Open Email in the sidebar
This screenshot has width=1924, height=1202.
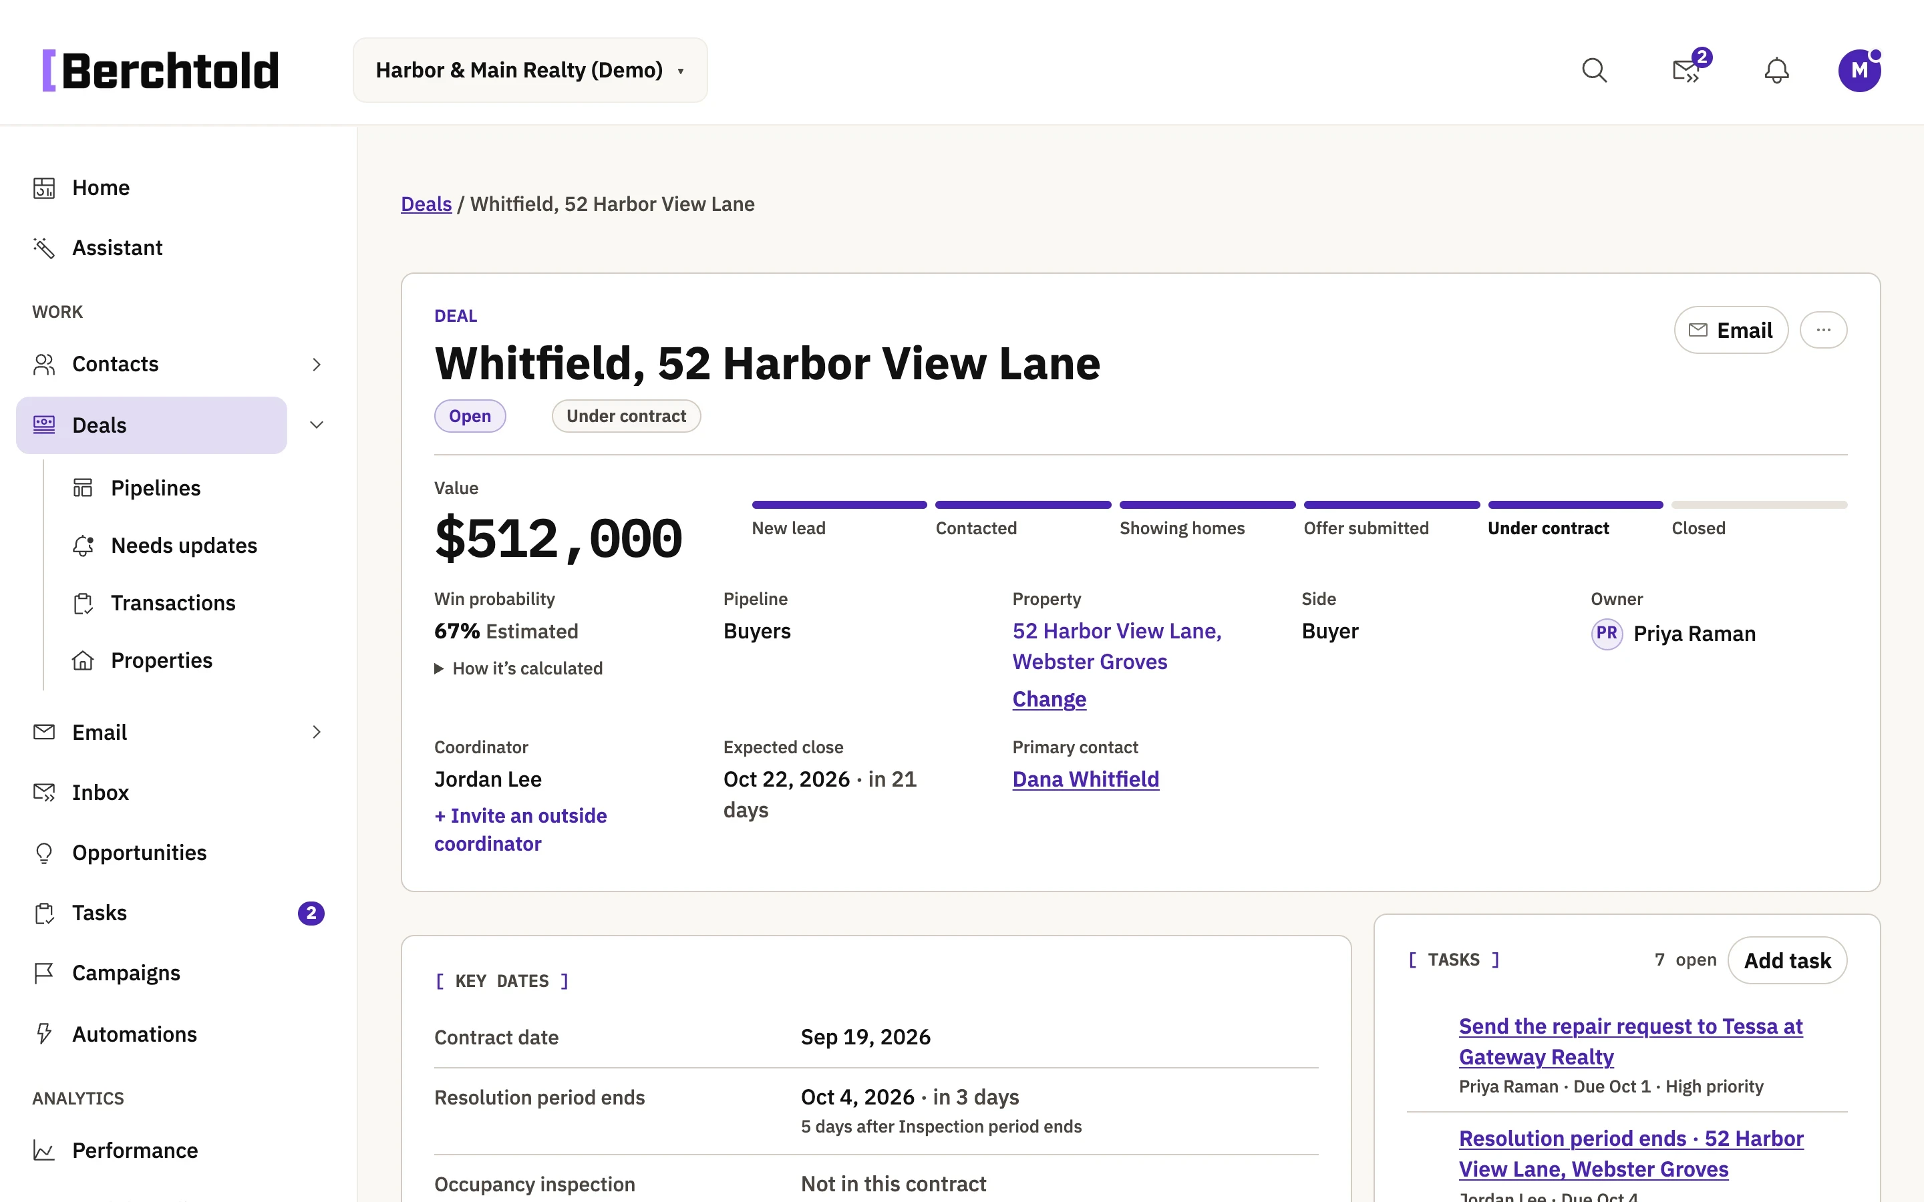click(100, 732)
